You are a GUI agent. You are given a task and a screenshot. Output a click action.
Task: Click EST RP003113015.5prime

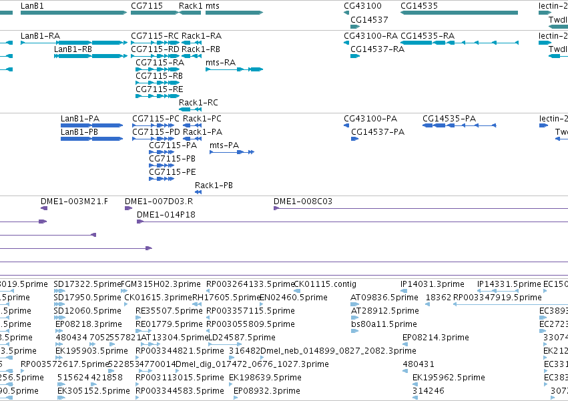coord(137,385)
